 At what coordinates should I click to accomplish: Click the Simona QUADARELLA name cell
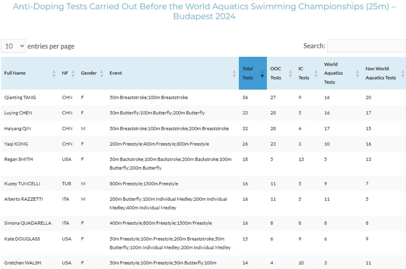(x=28, y=223)
